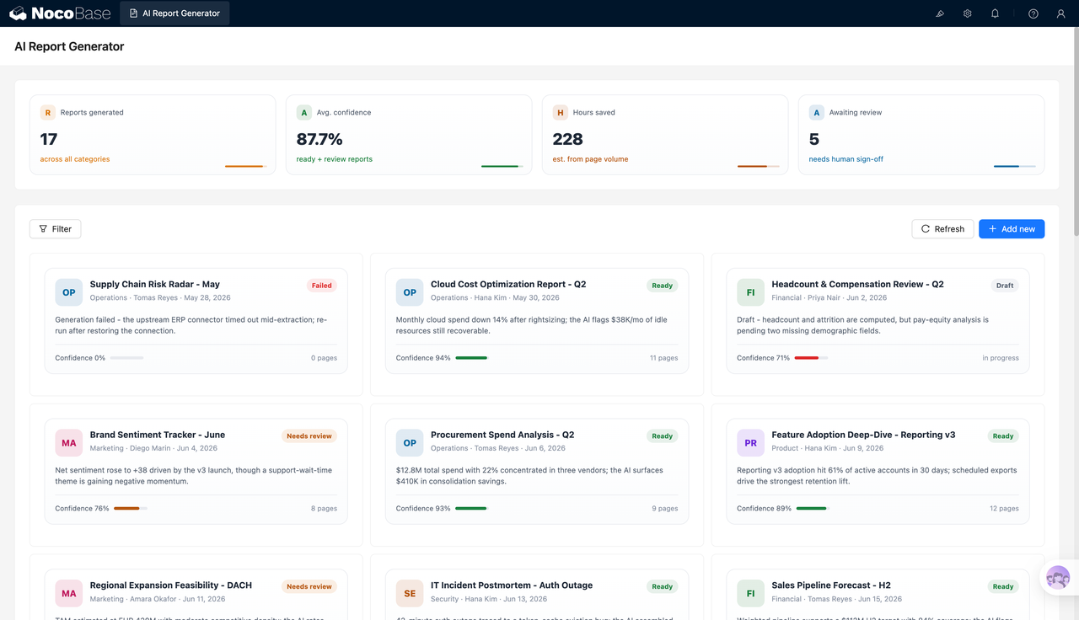The width and height of the screenshot is (1079, 620).
Task: Click OP badge of Cloud Cost Optimization Report
Action: pyautogui.click(x=410, y=292)
